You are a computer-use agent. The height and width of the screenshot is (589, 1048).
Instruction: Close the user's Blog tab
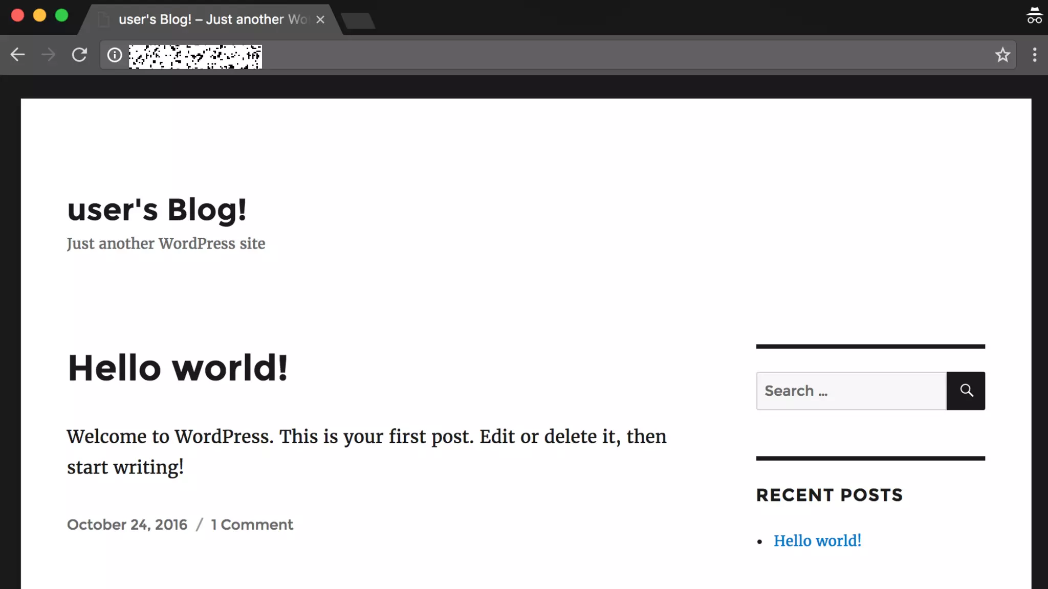click(320, 19)
